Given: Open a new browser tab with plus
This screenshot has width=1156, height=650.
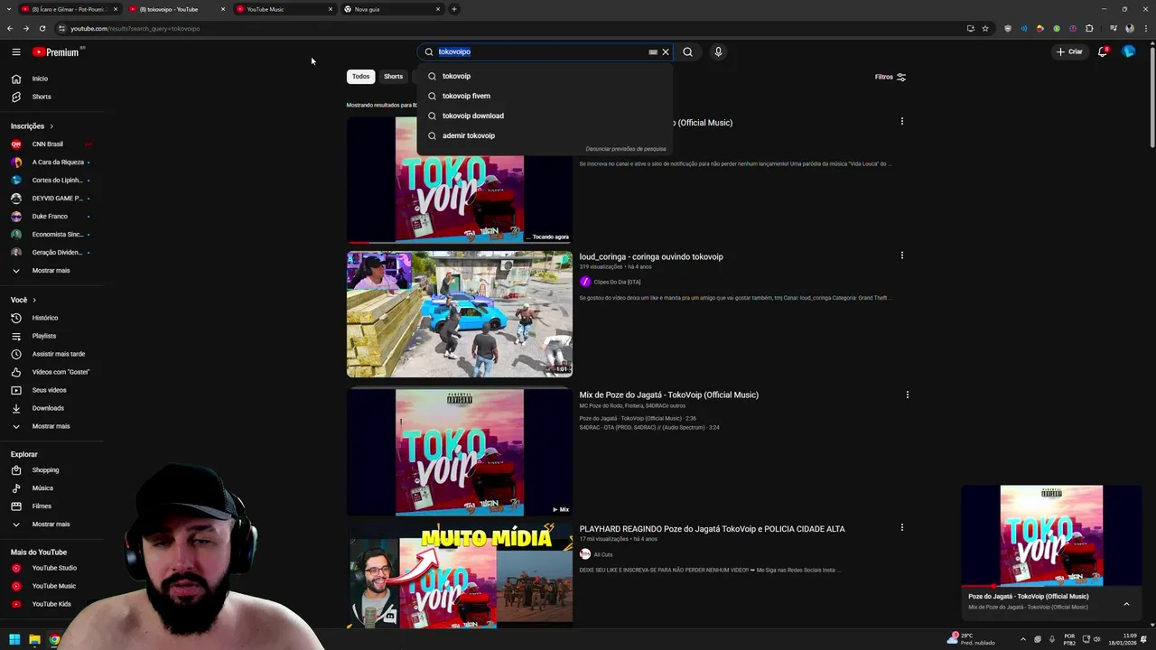Looking at the screenshot, I should tap(454, 9).
